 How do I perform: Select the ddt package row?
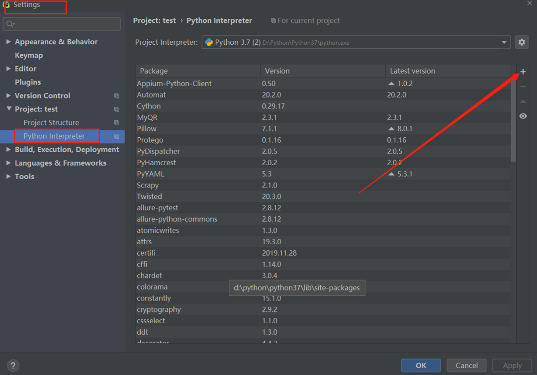(323, 332)
